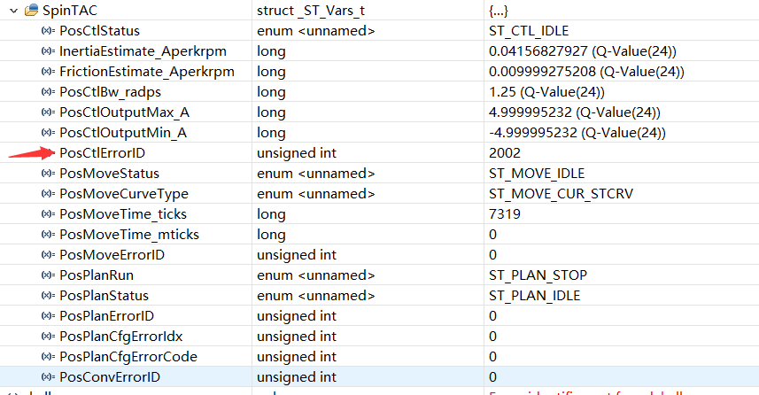This screenshot has width=759, height=395.
Task: Click the variable icon beside PosMoveStatus
Action: coord(48,173)
